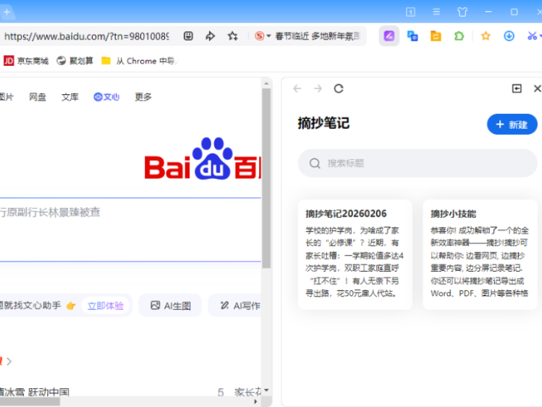The height and width of the screenshot is (407, 542).
Task: Click the share arrow icon in address bar
Action: click(211, 36)
